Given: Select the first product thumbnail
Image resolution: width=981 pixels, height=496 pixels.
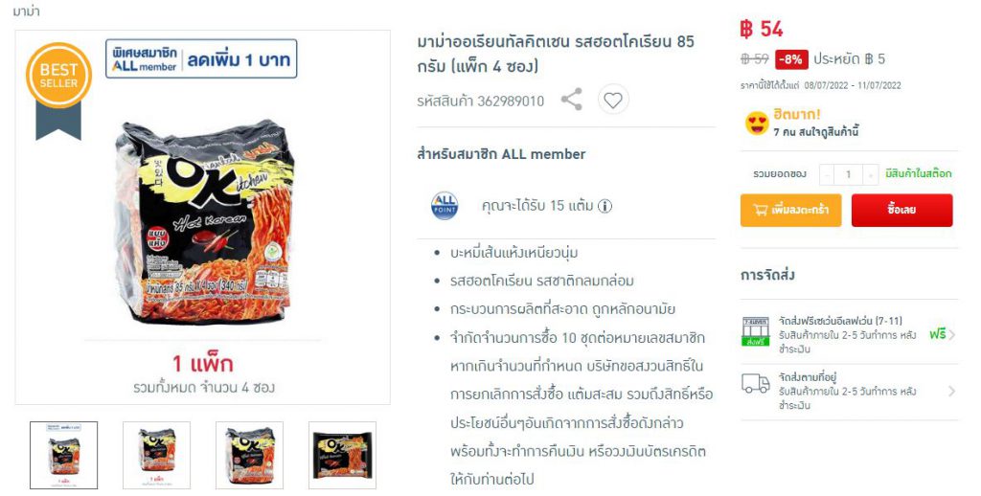Looking at the screenshot, I should point(64,456).
